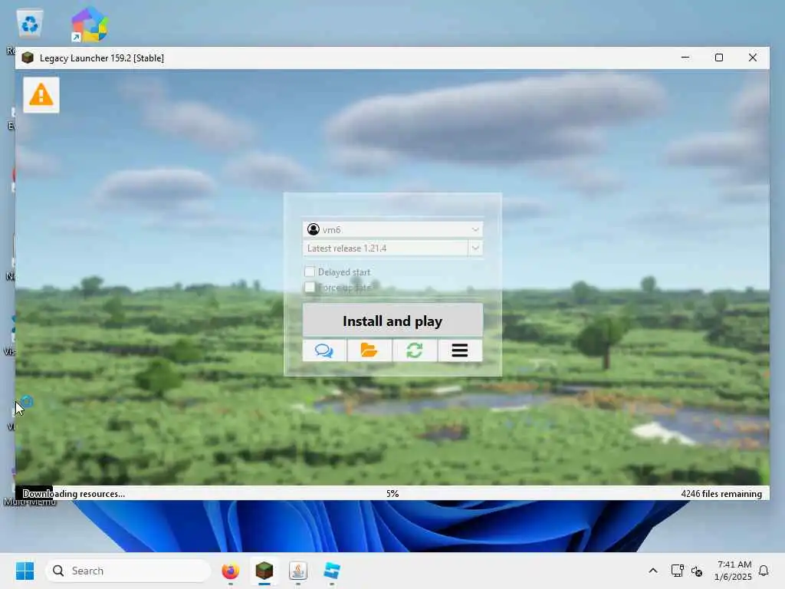Open the chat/support speech bubble button
Screen dimensions: 785x589
coord(324,350)
